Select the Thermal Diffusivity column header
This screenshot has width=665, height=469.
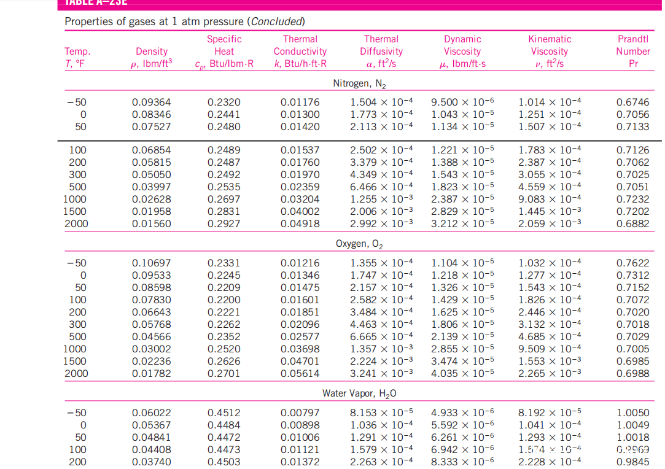pyautogui.click(x=381, y=52)
